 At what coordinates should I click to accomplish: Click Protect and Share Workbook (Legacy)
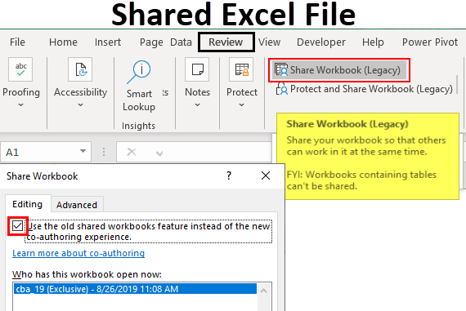(x=364, y=89)
